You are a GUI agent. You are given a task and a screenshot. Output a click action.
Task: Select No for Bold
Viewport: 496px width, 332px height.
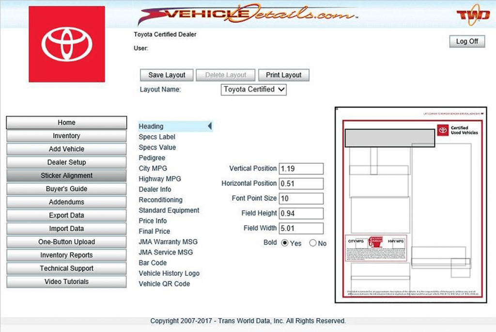pos(312,243)
